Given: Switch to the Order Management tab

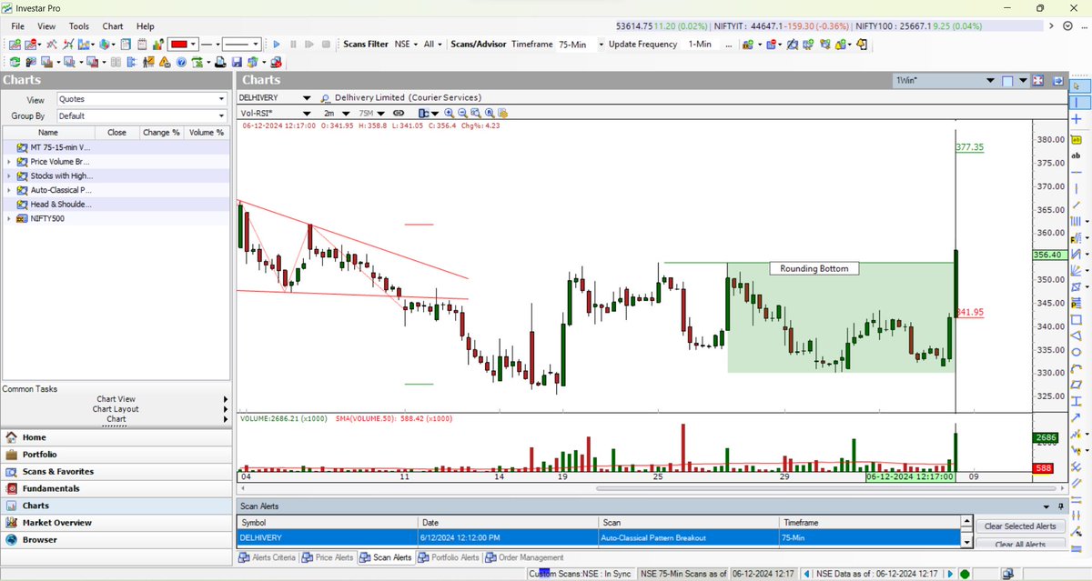Looking at the screenshot, I should (x=525, y=557).
